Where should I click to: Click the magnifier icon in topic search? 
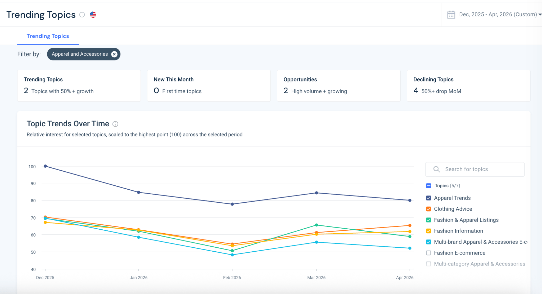436,169
